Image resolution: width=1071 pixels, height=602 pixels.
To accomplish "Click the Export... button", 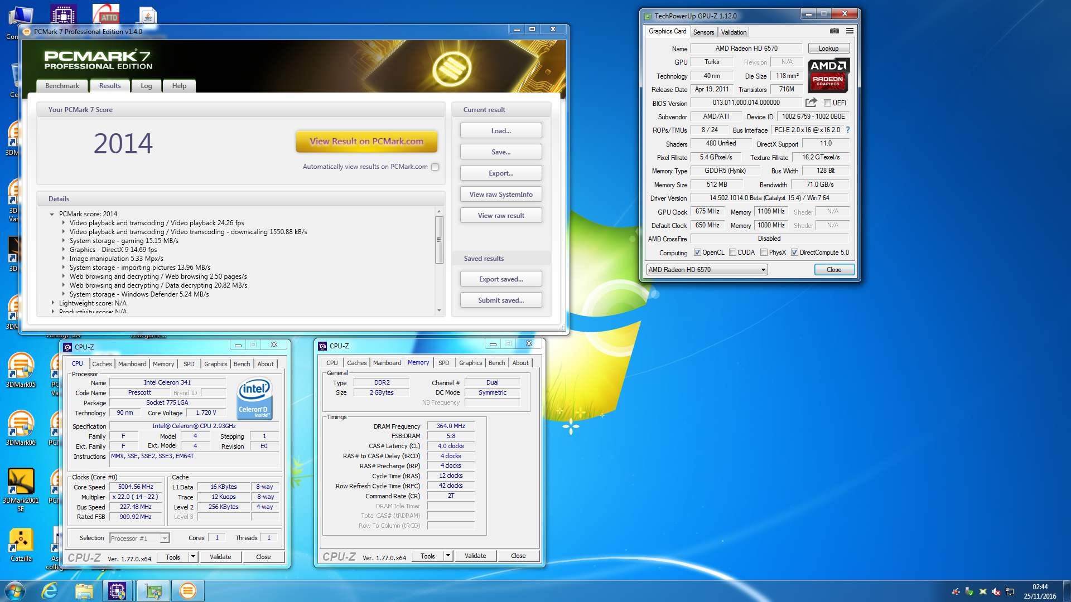I will coord(501,173).
